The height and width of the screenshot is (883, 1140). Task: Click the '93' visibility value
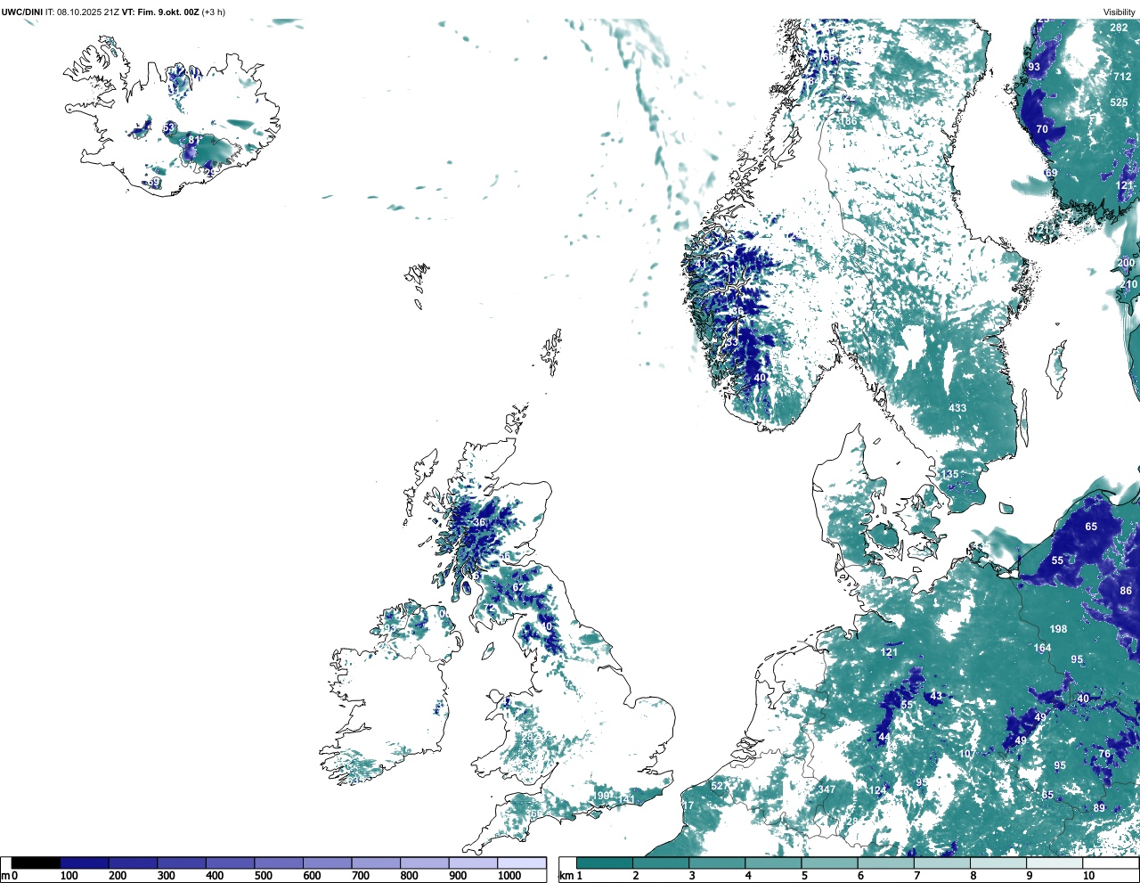click(1034, 67)
